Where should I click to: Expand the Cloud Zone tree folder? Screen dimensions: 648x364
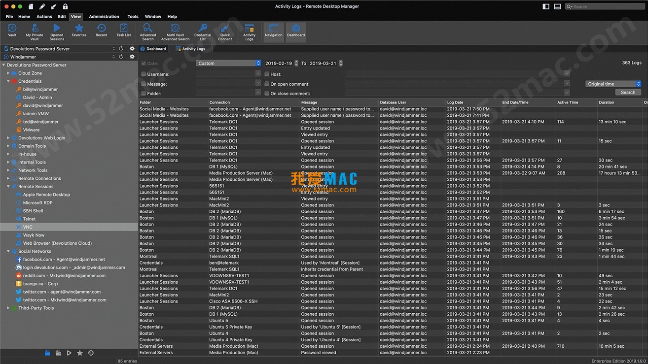coord(8,73)
